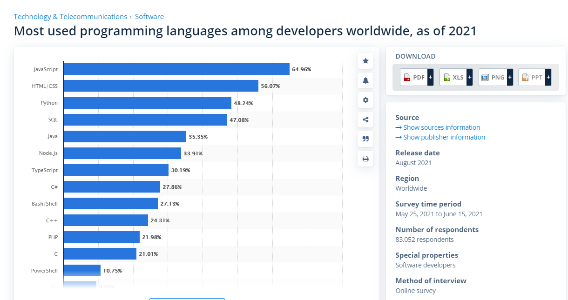Download the data as XLS
Viewport: 568px width, 300px height.
click(453, 77)
